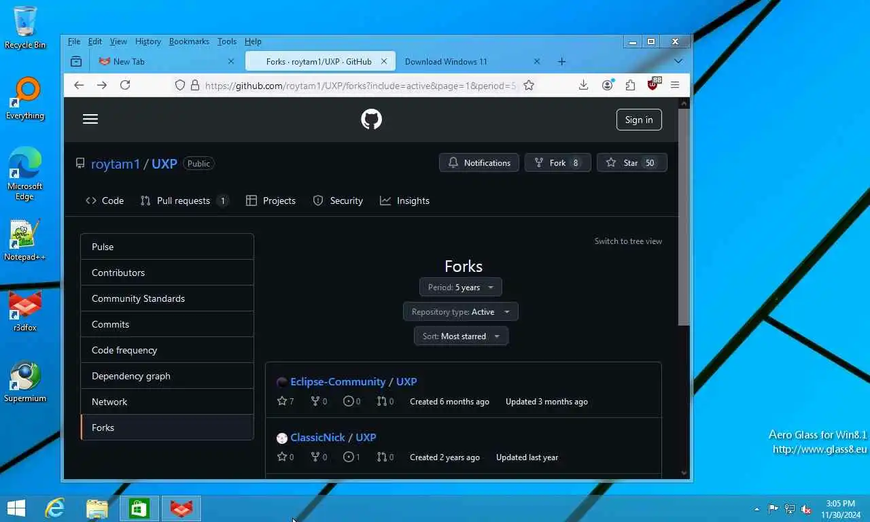
Task: Open the Security tab
Action: point(338,201)
